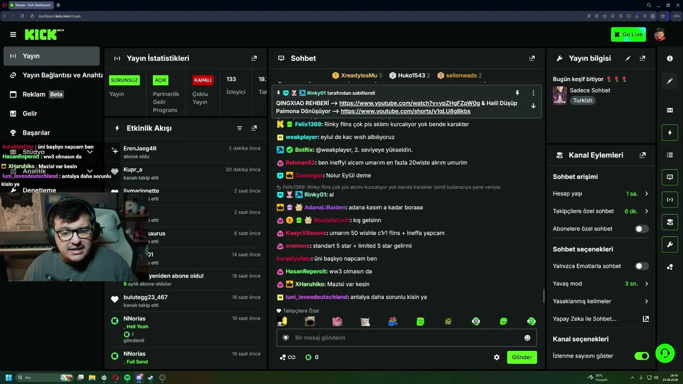Open Yayın Bağlantısı ve Anahtarı menu item
Viewport: 683px width, 384px height.
tap(53, 75)
